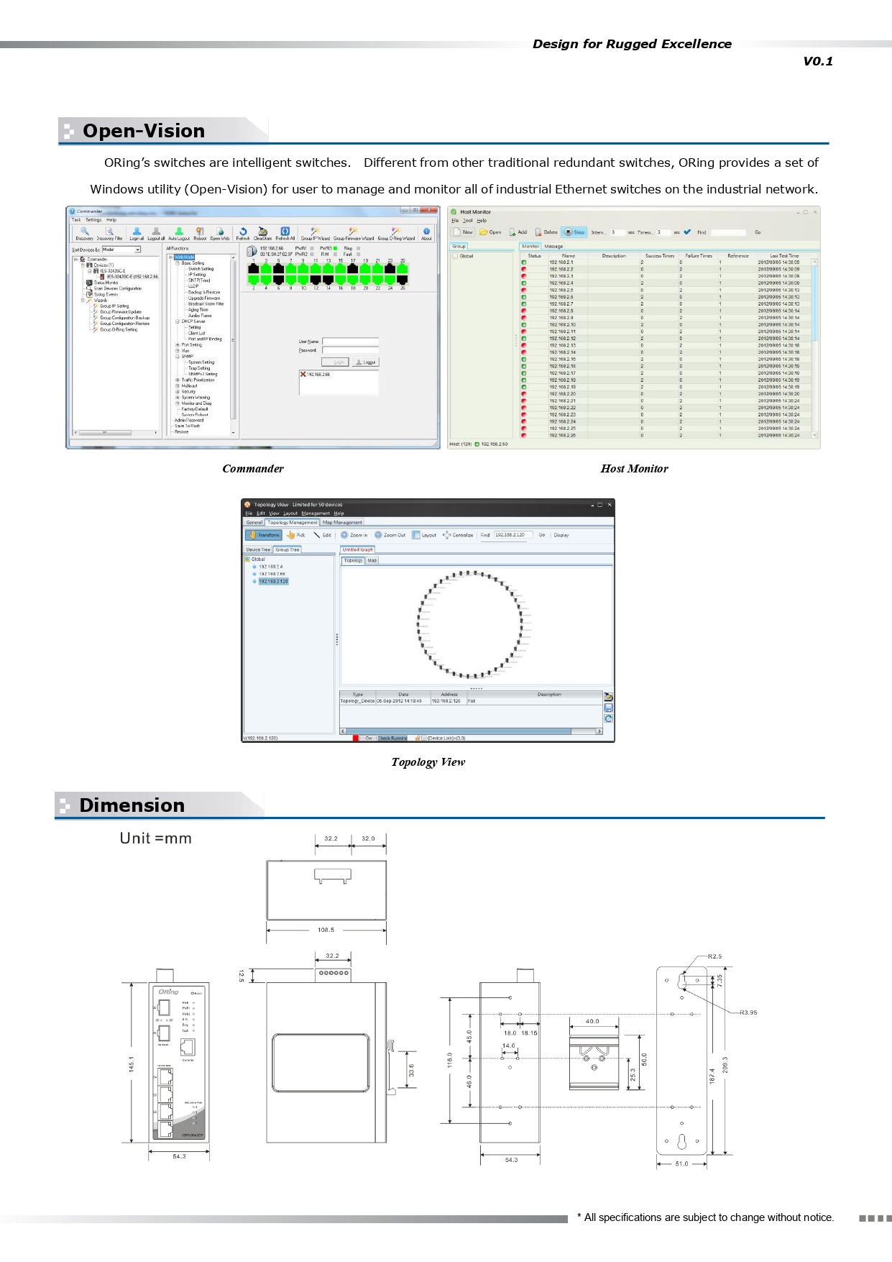The width and height of the screenshot is (892, 1262).
Task: Click Reboot icon in Commander toolbar
Action: [200, 234]
